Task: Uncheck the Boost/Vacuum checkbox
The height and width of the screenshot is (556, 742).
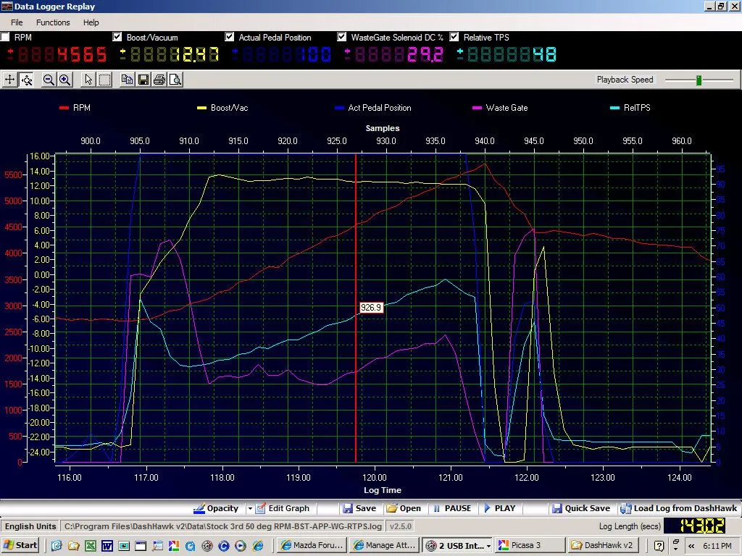Action: pos(117,37)
